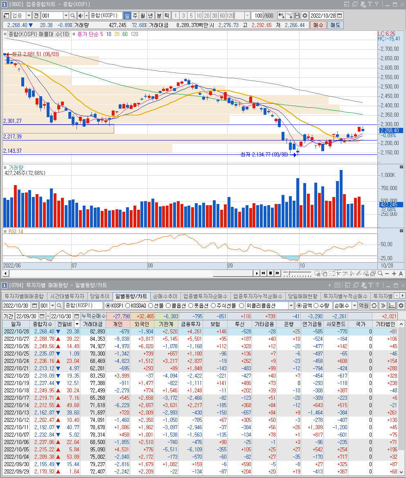Switch to 시간대별투자자 tab
406x478 pixels.
(67, 296)
